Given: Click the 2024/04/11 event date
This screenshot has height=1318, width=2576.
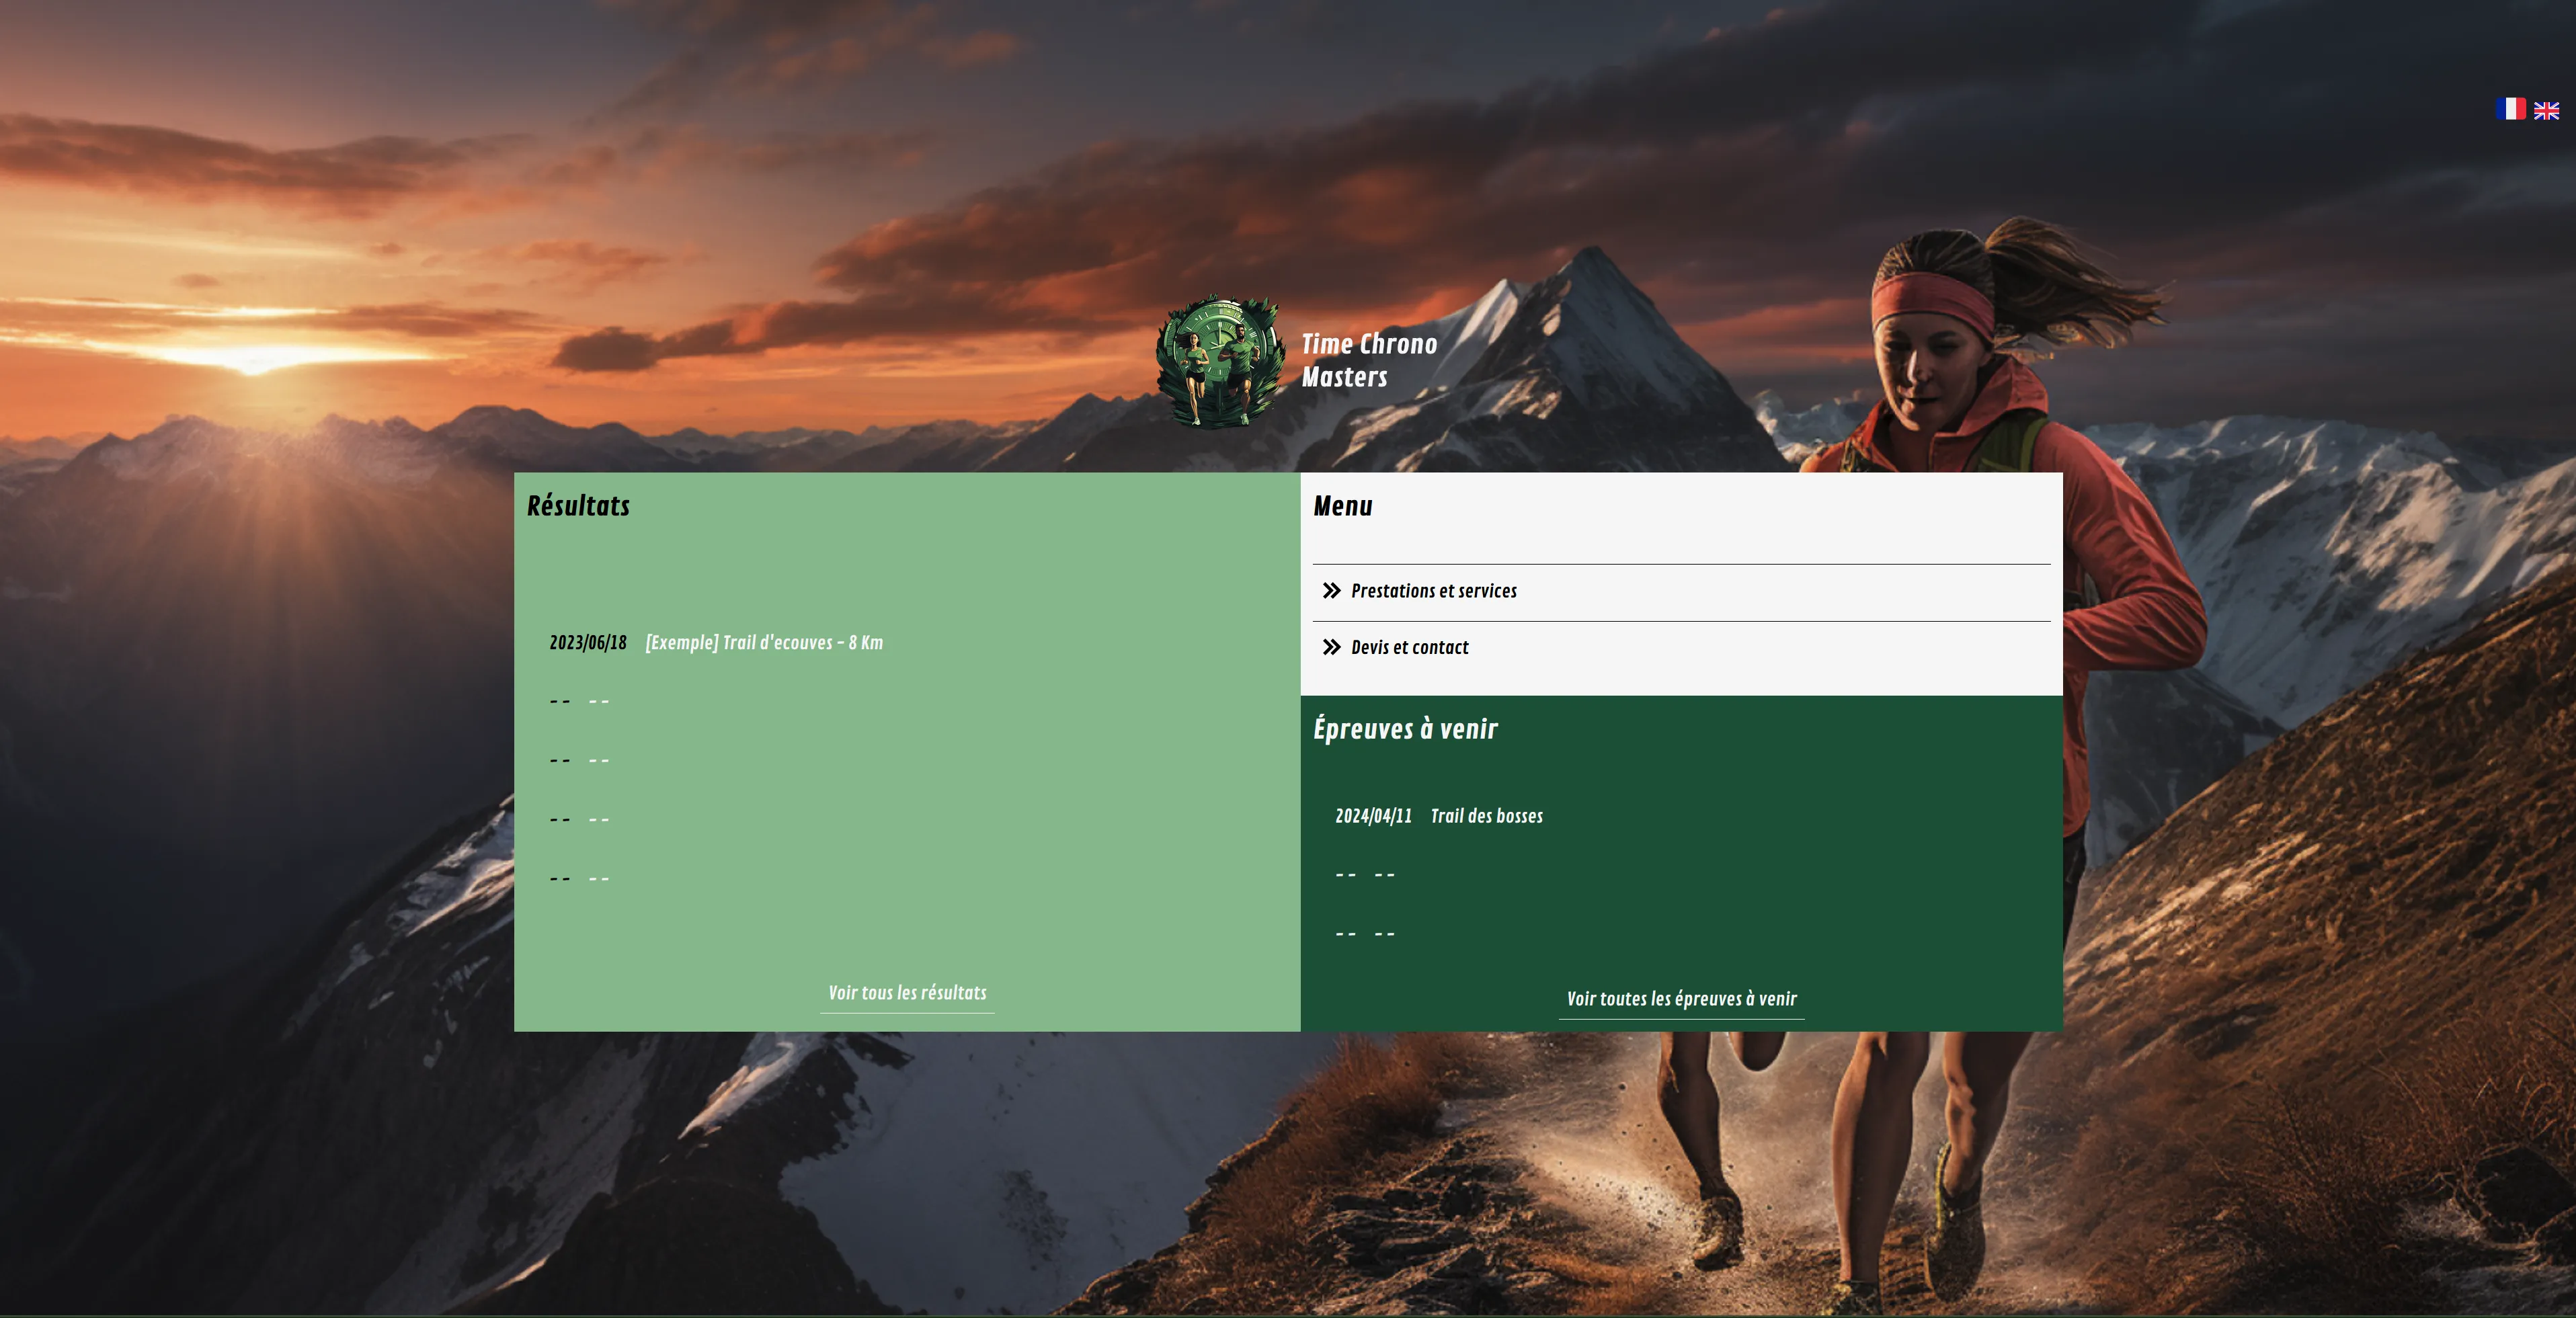Looking at the screenshot, I should [x=1373, y=816].
